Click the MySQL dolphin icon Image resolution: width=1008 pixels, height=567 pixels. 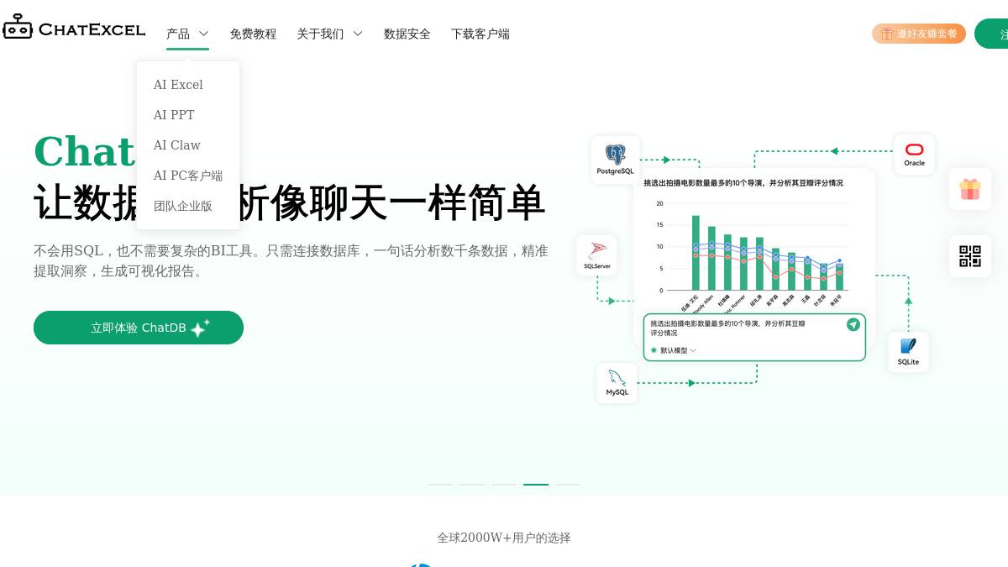tap(617, 377)
